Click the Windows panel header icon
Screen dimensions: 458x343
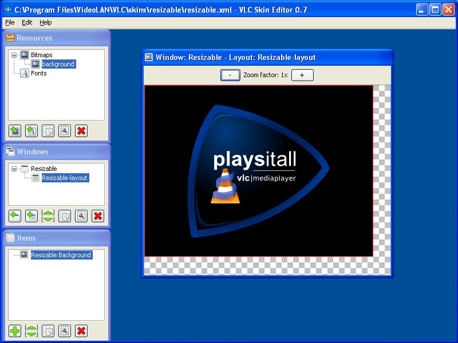click(x=10, y=151)
